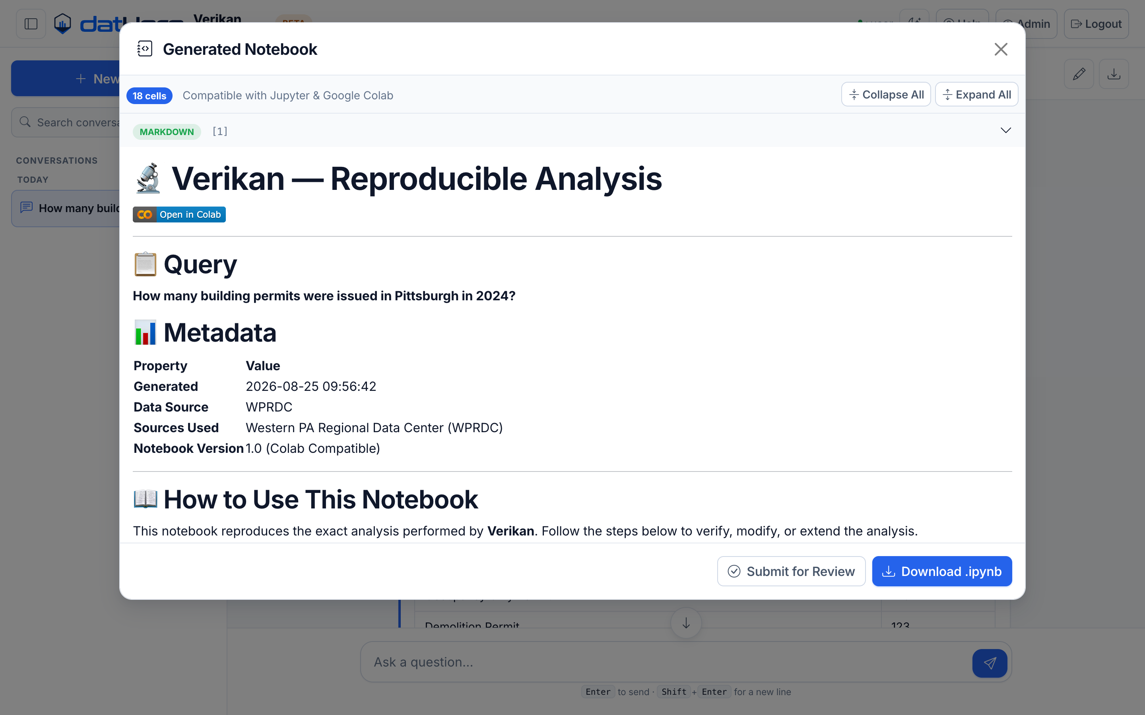1145x715 pixels.
Task: Click the cell index [1] label
Action: (219, 131)
